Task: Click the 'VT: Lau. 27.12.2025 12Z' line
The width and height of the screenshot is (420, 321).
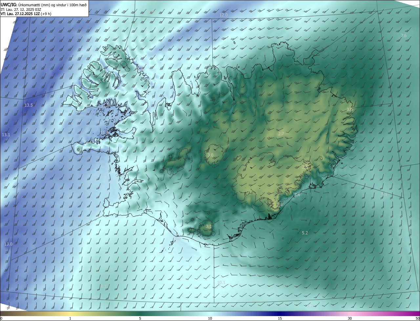Action: [20, 14]
